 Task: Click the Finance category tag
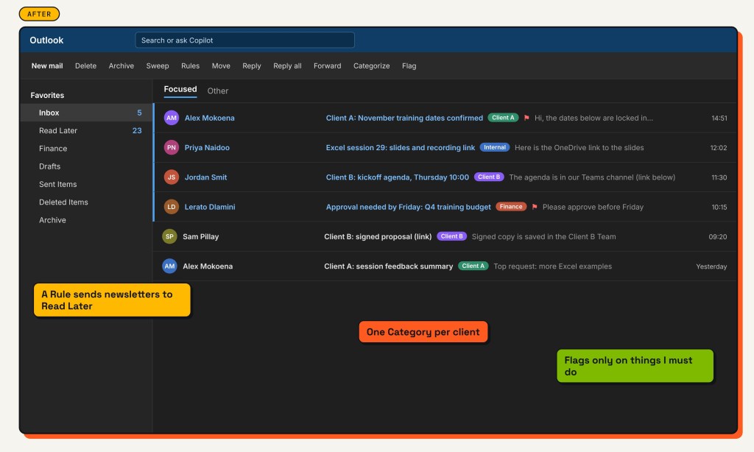tap(511, 207)
